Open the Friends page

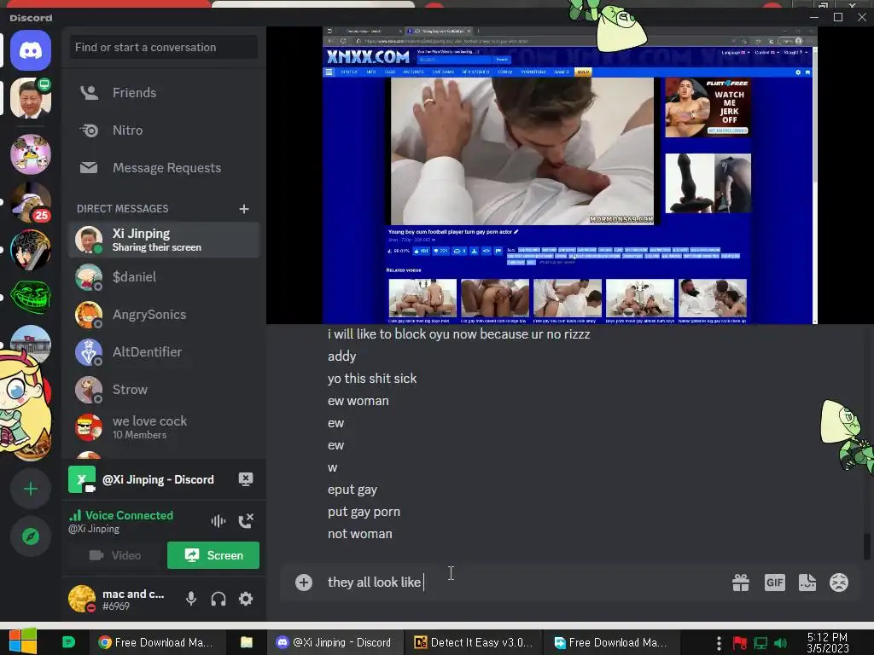(x=164, y=92)
